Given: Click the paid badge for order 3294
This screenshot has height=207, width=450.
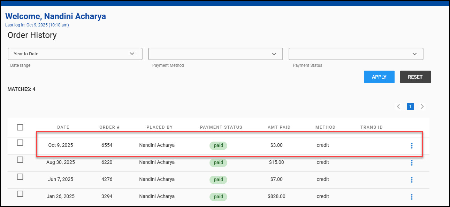Looking at the screenshot, I should [218, 197].
